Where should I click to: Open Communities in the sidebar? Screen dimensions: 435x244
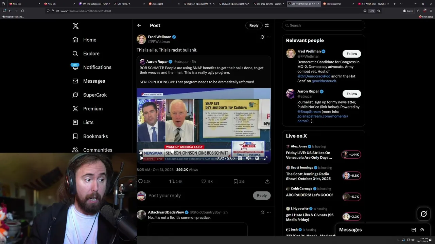pos(92,150)
